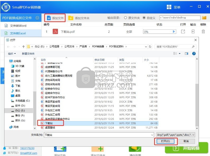210x156 pixels.
Task: Click the 打开(O) button
Action: 166,141
